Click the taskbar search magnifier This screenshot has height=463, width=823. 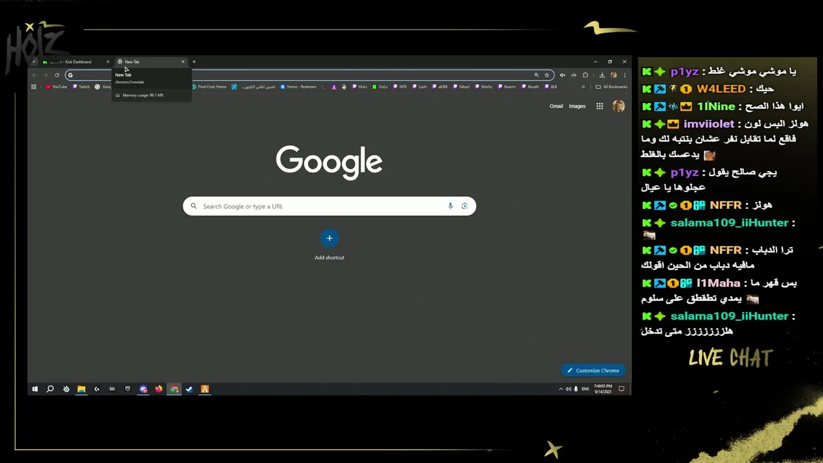point(50,389)
